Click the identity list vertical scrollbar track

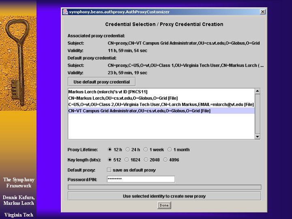[x=258, y=114]
